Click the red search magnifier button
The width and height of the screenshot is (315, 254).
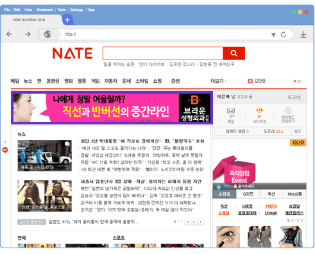point(234,53)
